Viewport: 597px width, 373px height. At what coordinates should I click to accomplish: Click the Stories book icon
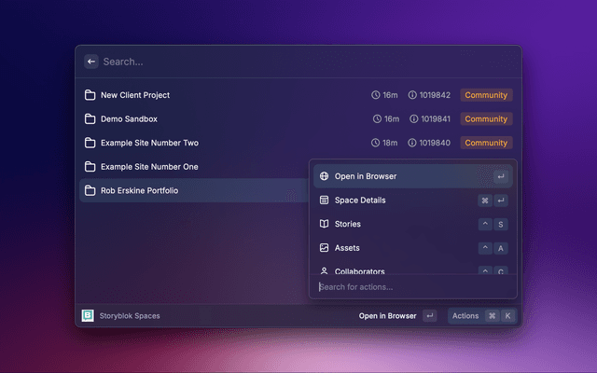(x=324, y=225)
